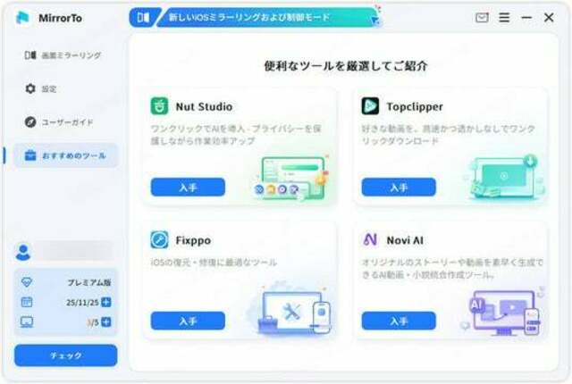
Task: Open ユーザーガイド in the sidebar
Action: (65, 122)
